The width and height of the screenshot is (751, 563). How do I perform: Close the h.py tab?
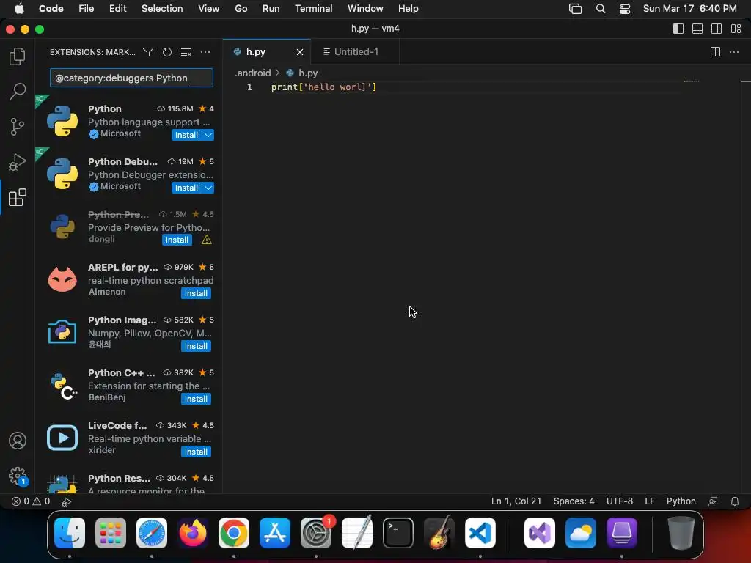click(x=300, y=52)
